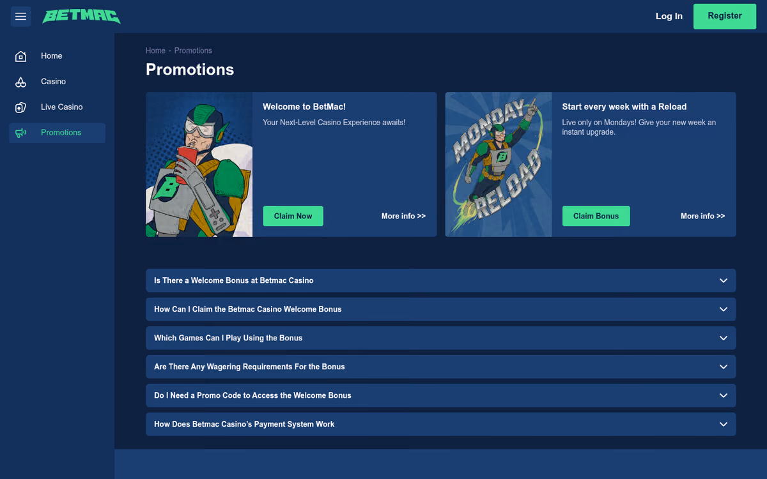Click the BetMac logo

click(x=81, y=16)
